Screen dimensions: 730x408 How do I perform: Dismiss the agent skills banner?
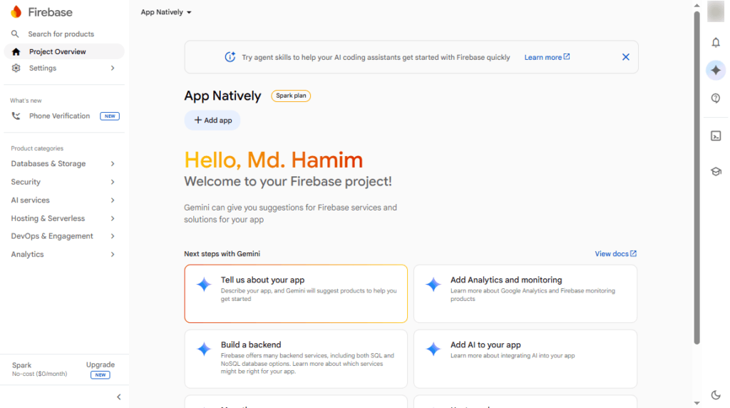tap(626, 57)
